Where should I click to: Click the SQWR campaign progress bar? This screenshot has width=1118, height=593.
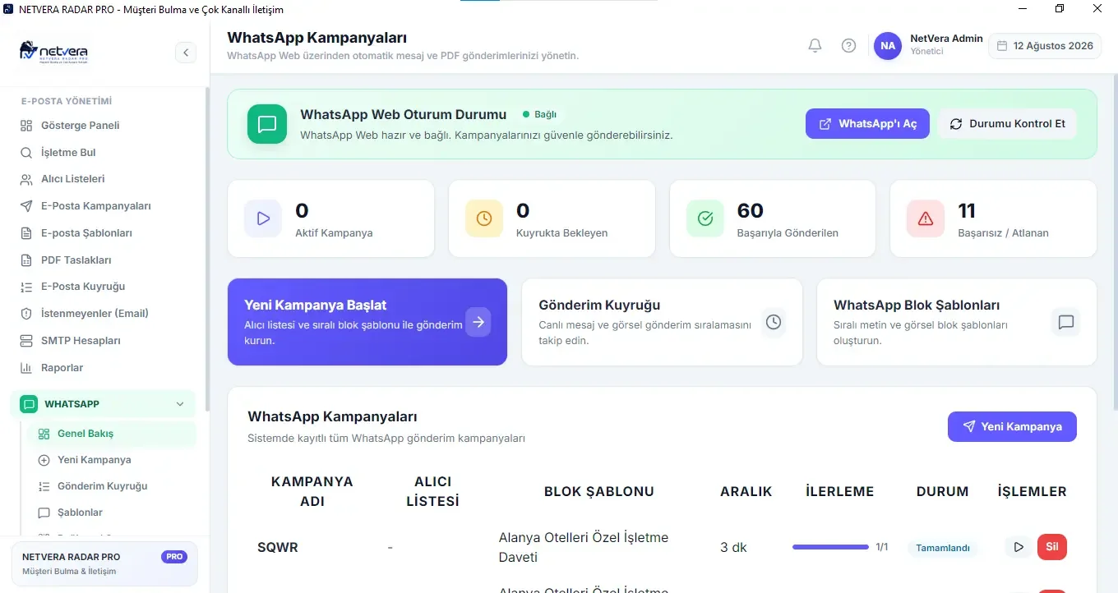(830, 547)
